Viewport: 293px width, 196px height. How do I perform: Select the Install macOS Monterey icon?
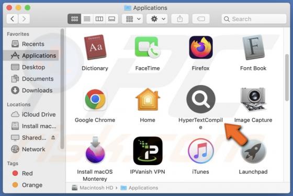[x=95, y=150]
